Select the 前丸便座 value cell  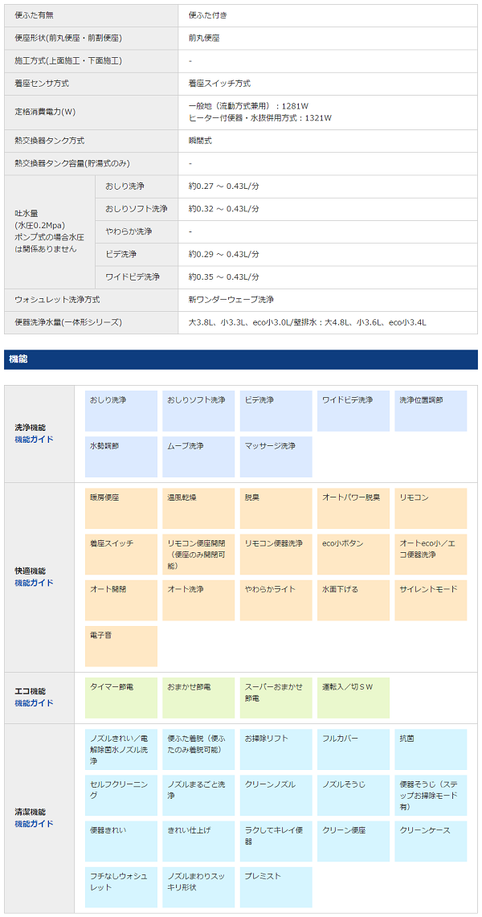328,38
